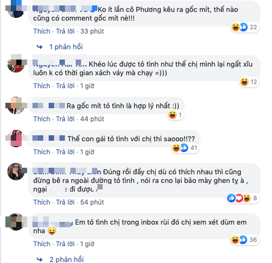272x263 pixels.
Task: Open reactions on the 22-reaction gốc mít comment
Action: [245, 27]
